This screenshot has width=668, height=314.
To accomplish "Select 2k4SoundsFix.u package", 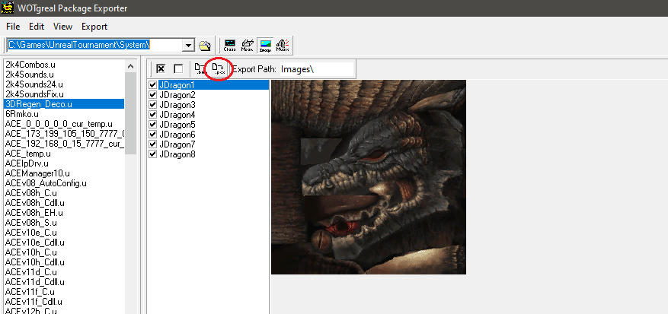I will (x=34, y=94).
